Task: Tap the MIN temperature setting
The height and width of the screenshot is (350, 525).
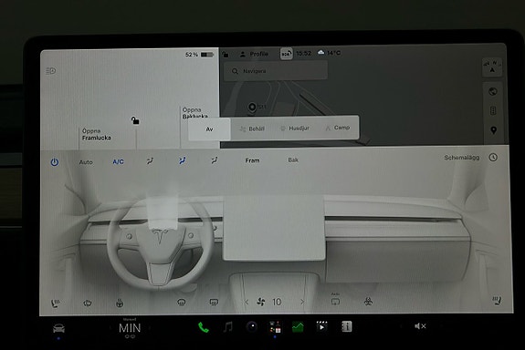Action: [x=130, y=328]
